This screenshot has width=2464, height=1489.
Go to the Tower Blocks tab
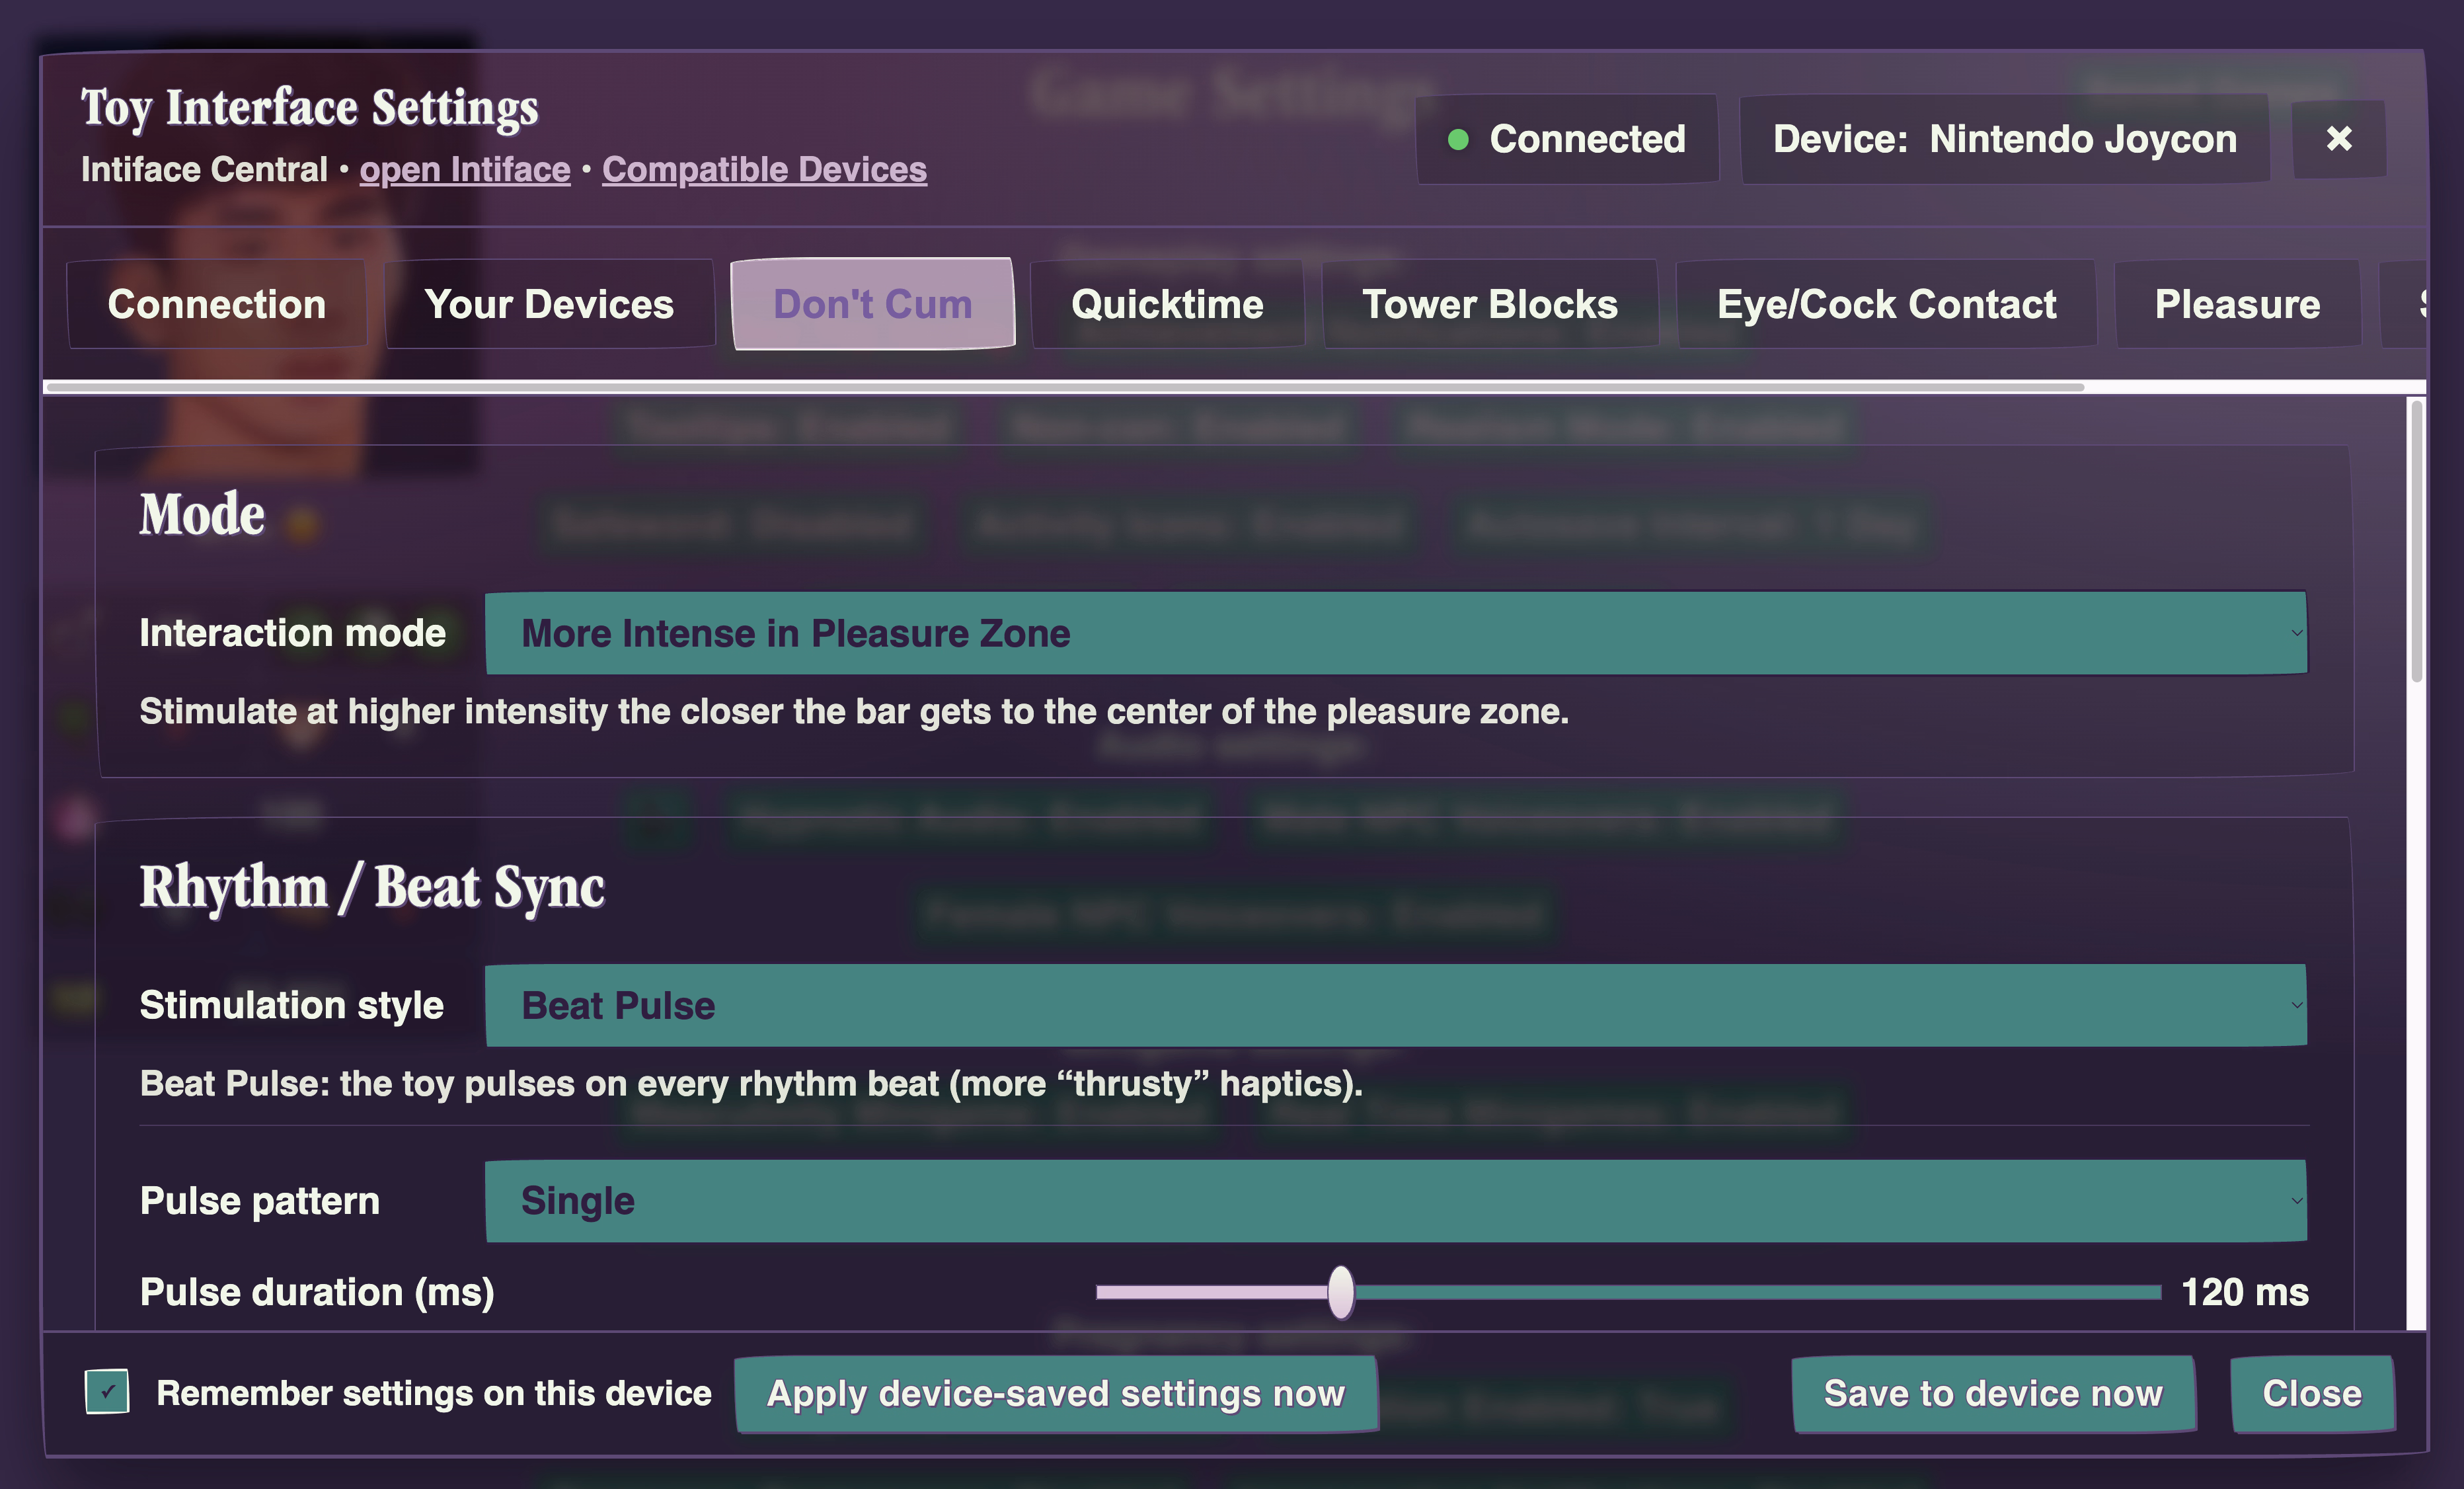(x=1489, y=304)
